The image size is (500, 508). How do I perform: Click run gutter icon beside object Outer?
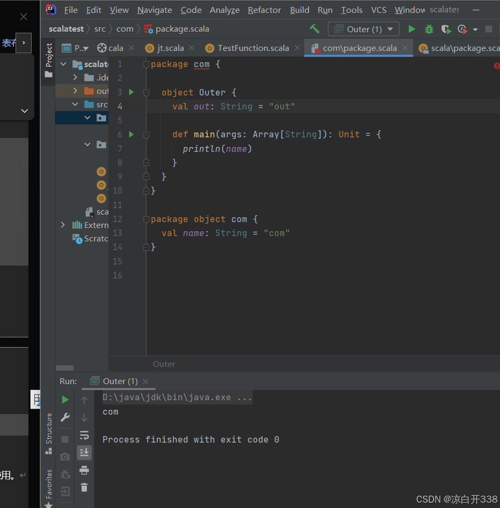131,92
